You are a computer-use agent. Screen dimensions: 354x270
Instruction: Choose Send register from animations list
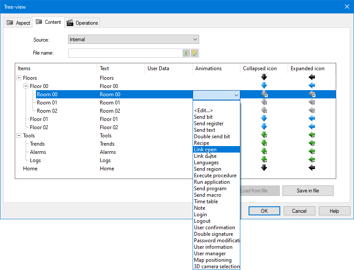(209, 124)
